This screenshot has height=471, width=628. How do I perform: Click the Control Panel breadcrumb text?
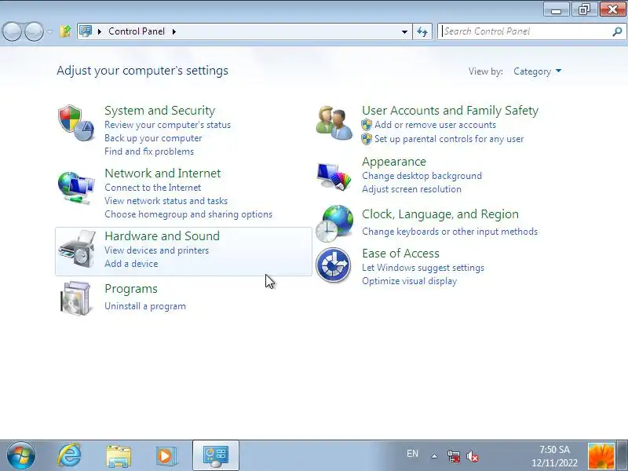(x=137, y=31)
